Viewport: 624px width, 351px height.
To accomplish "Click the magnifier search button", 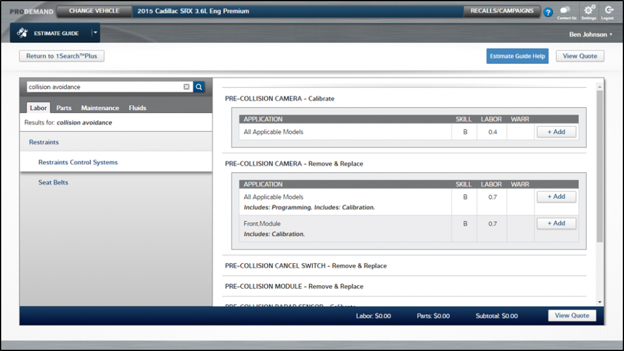I will point(199,87).
